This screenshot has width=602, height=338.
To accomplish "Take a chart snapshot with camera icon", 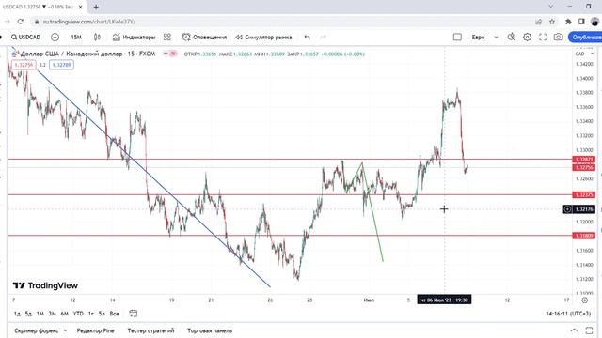I will click(x=558, y=38).
